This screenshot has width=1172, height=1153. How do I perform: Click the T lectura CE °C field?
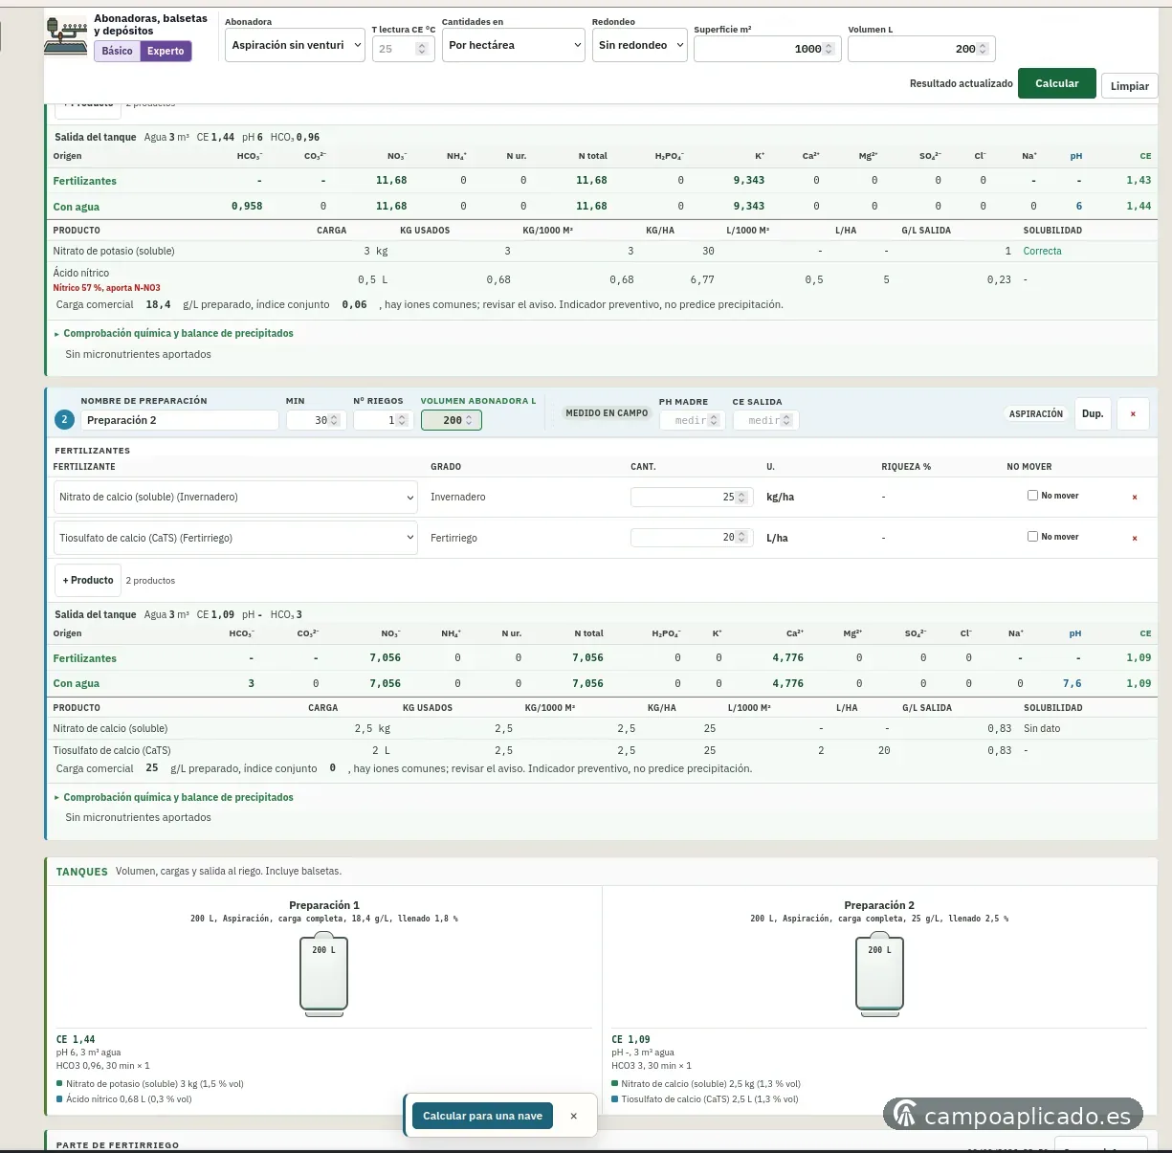403,49
